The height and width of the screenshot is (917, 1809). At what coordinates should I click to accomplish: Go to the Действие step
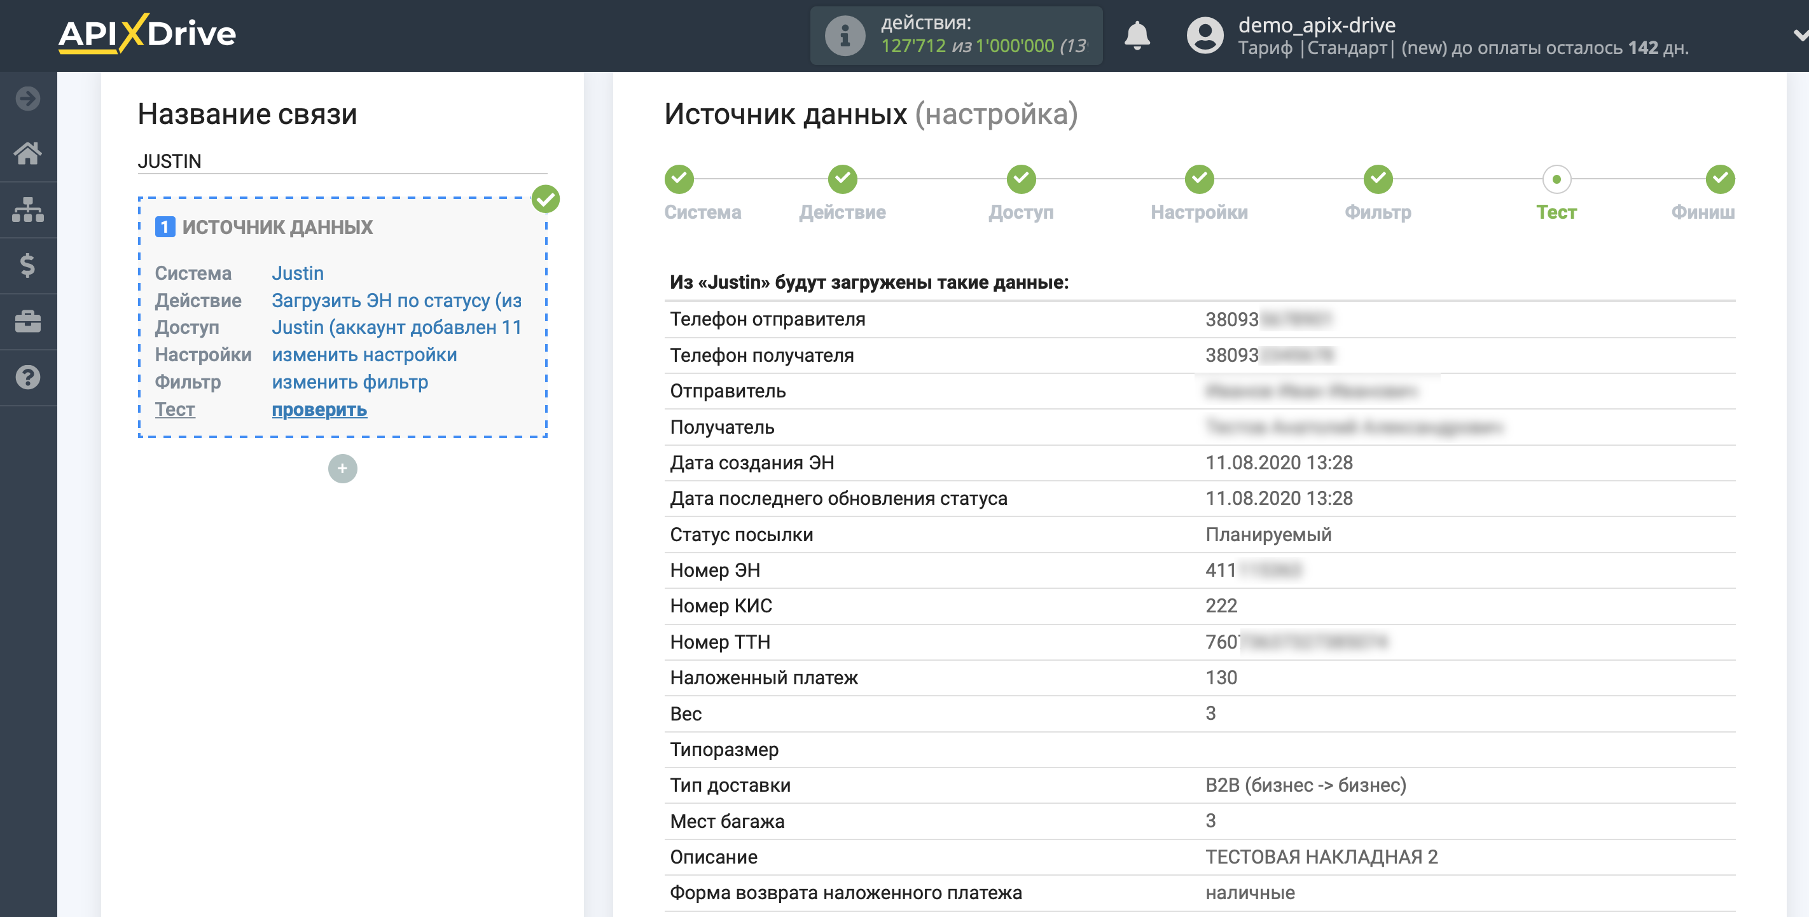(x=842, y=212)
